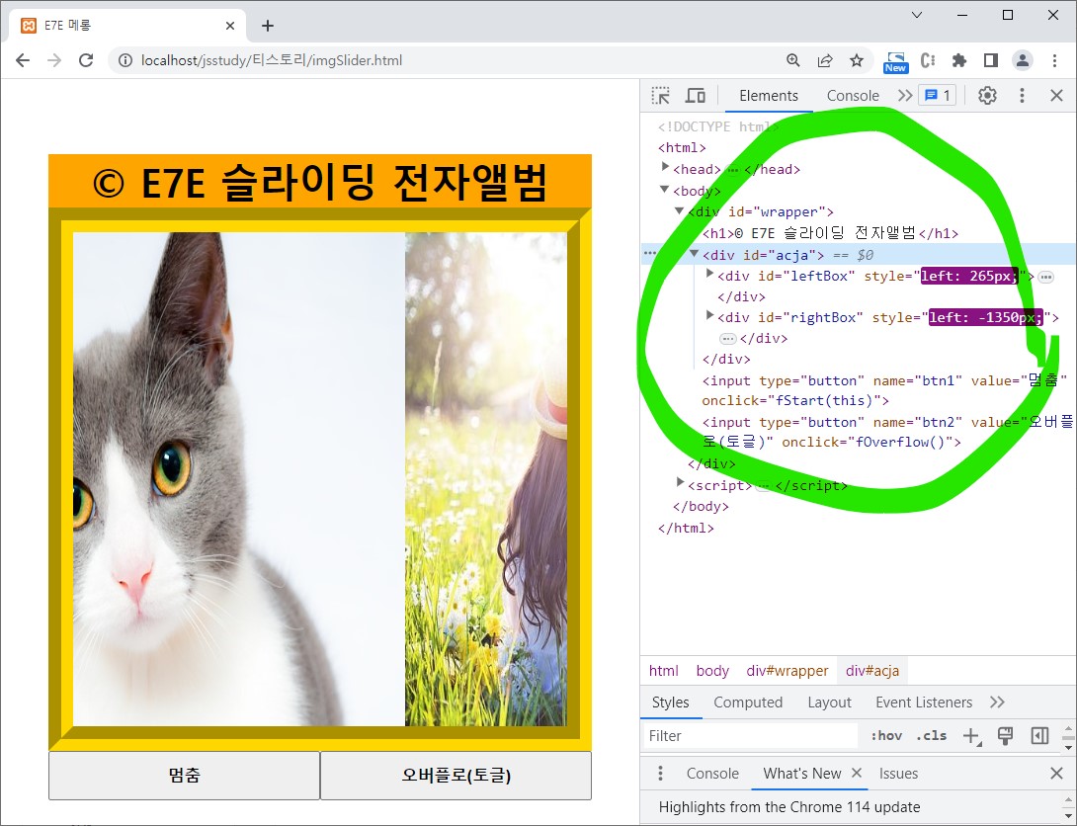Click the address bar URL

click(272, 60)
